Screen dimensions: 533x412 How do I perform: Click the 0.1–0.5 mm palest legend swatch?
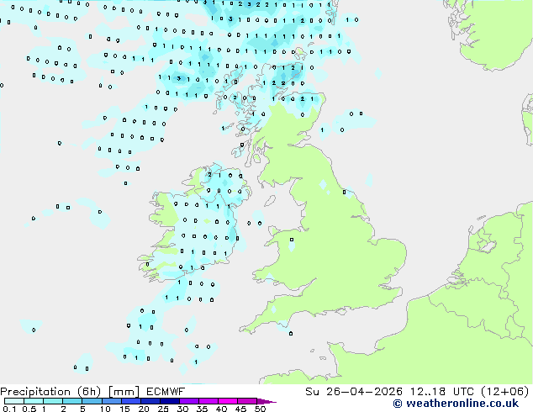[14, 401]
